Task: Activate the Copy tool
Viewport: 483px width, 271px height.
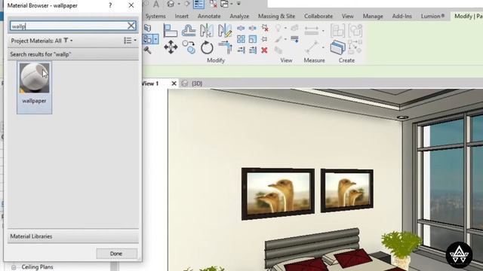Action: [189, 47]
